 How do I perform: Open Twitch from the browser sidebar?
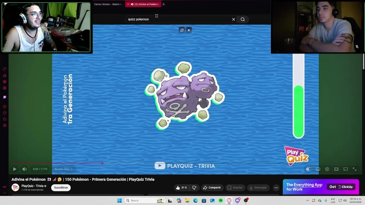5,97
